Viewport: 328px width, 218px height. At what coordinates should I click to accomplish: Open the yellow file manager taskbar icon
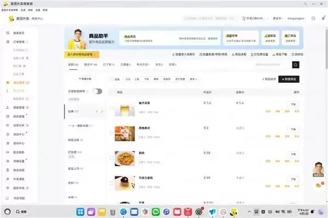tap(102, 212)
